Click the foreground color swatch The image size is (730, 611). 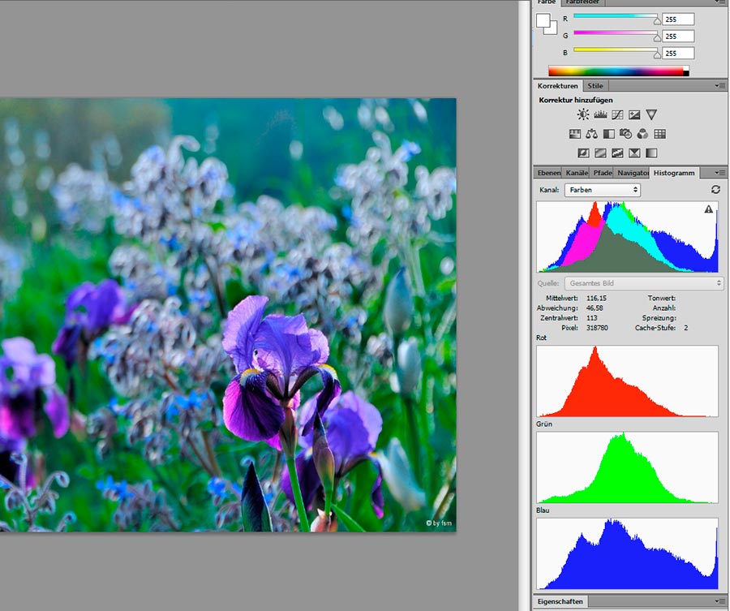click(x=543, y=21)
